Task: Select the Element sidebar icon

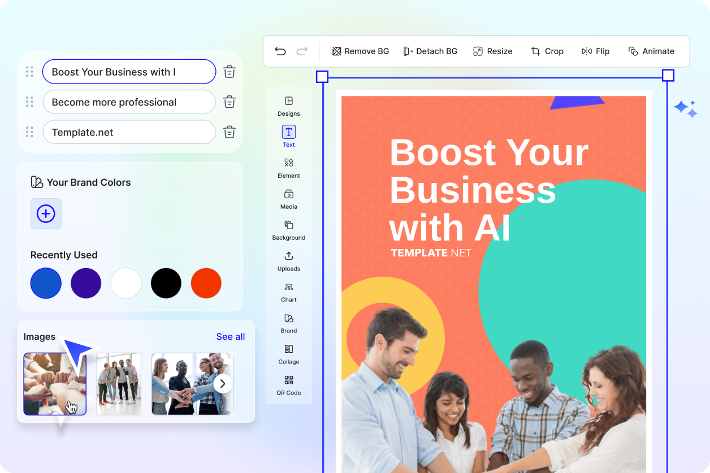Action: [289, 168]
